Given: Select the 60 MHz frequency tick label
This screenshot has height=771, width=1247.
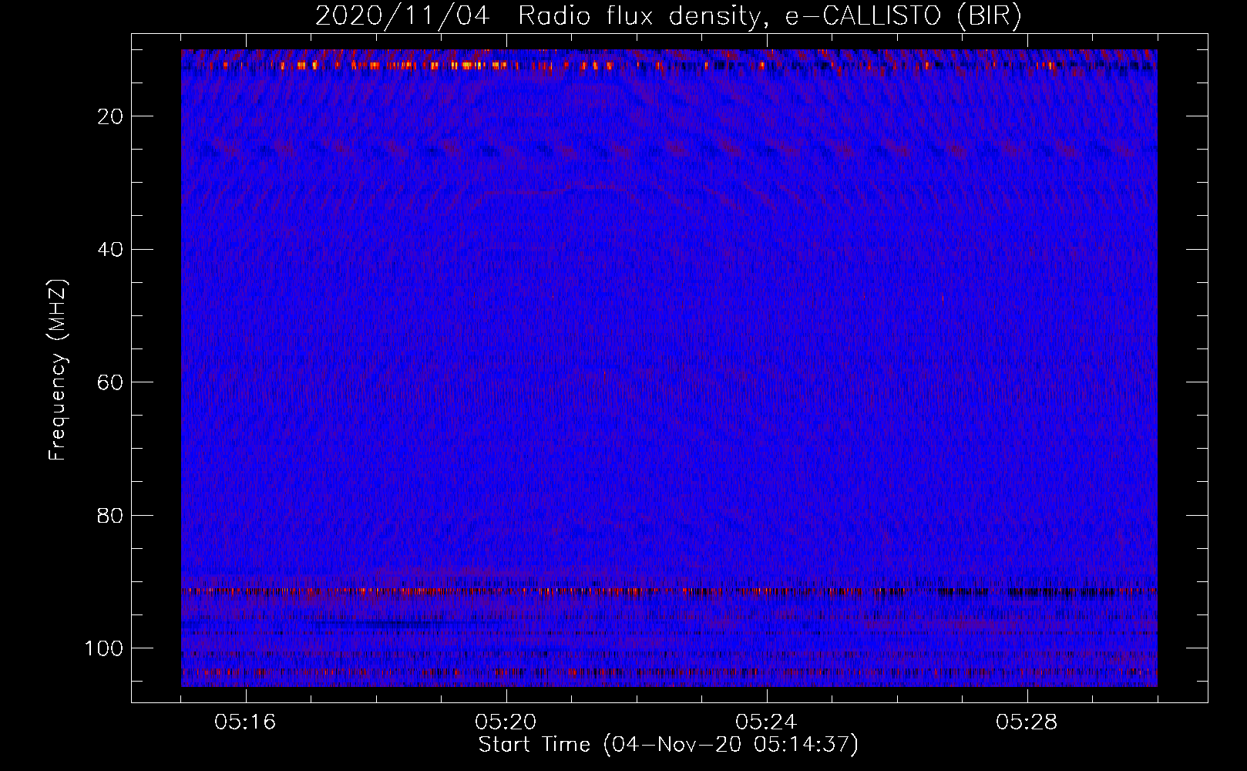Looking at the screenshot, I should [x=109, y=382].
